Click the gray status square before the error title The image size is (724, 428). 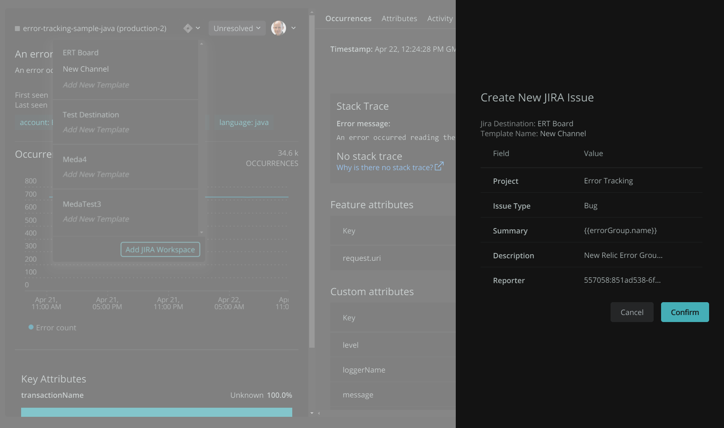click(x=17, y=28)
